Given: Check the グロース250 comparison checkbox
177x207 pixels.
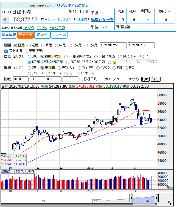Looking at the screenshot, I should (x=102, y=79).
